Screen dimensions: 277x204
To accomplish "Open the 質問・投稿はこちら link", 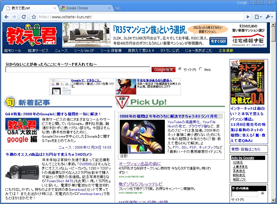I will coord(246,149).
